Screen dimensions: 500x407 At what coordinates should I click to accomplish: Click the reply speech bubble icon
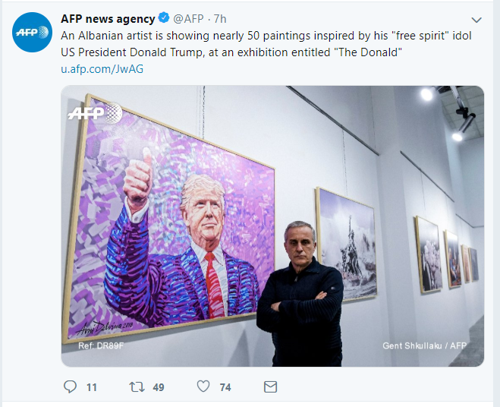coord(70,386)
